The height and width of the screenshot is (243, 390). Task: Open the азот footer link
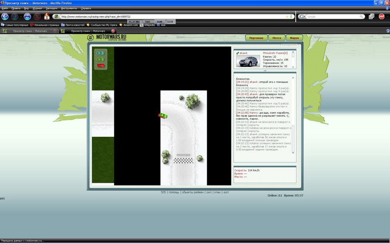point(226,192)
